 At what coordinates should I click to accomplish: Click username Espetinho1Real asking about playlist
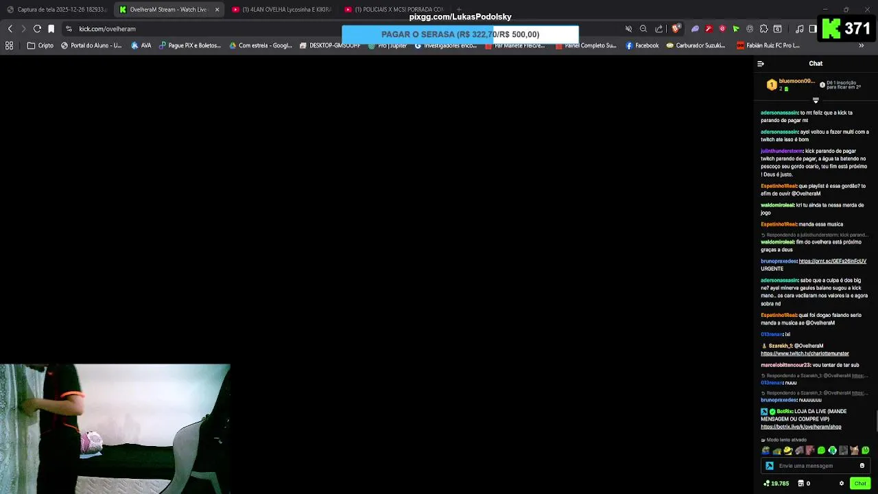coord(779,186)
